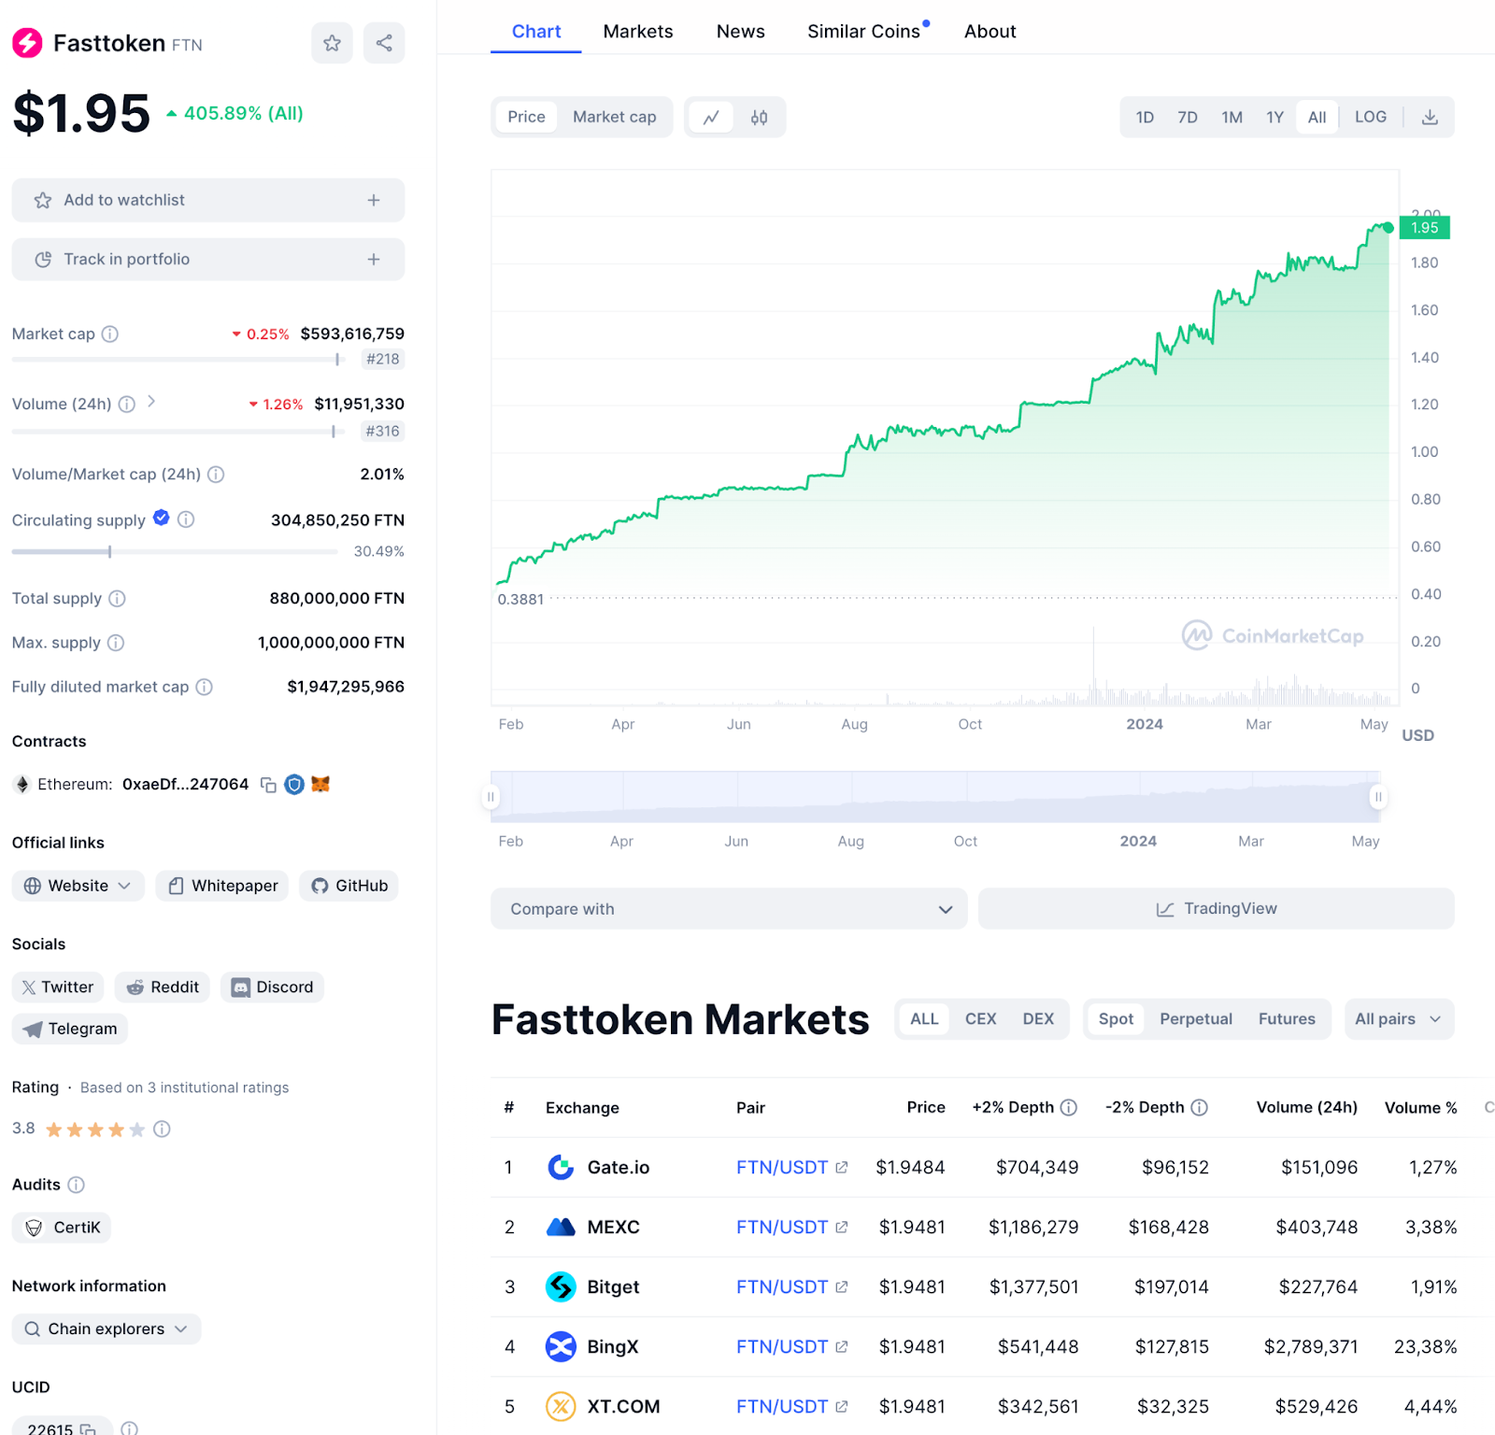The width and height of the screenshot is (1495, 1435).
Task: Click the Telegram social link
Action: coord(70,1029)
